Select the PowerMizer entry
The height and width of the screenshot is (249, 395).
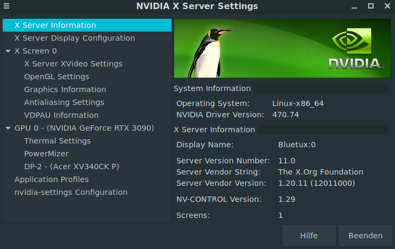[x=46, y=154]
